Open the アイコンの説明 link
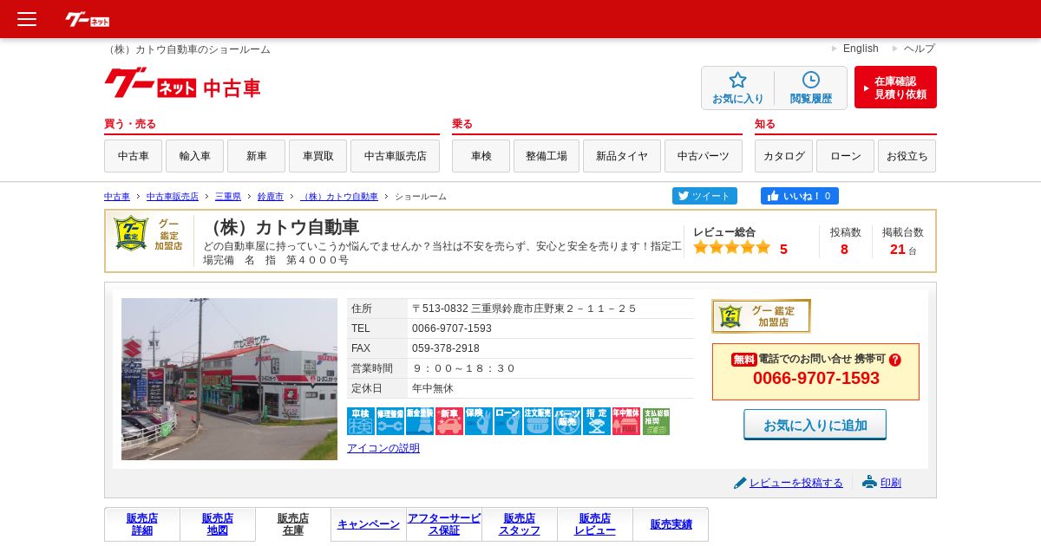The width and height of the screenshot is (1041, 546). 383,448
